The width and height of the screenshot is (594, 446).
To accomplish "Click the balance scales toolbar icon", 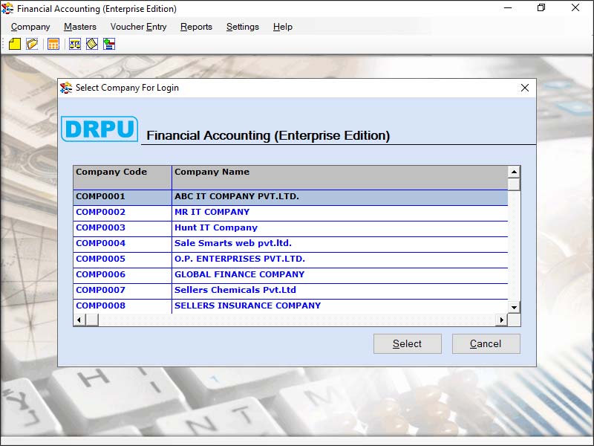I will 74,44.
